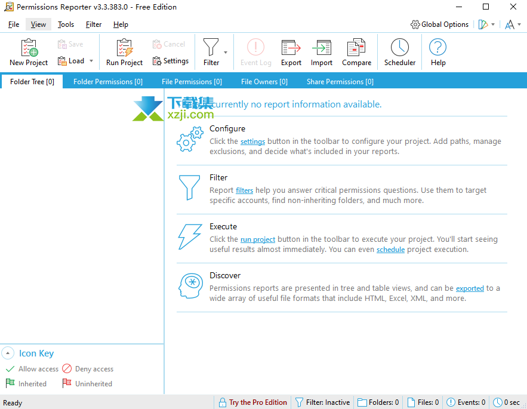
Task: Expand the Filter toolbar dropdown arrow
Action: pos(226,52)
